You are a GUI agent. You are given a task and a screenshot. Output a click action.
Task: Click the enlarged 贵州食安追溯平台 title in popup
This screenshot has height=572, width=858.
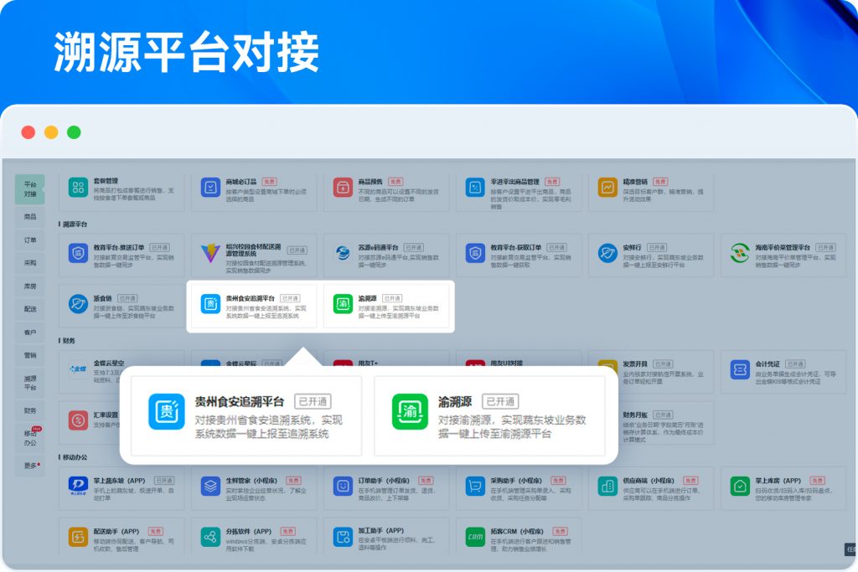click(x=240, y=401)
